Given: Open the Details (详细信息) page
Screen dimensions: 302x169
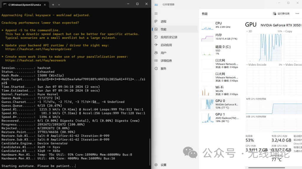Looking at the screenshot, I should pyautogui.click(x=175, y=61).
